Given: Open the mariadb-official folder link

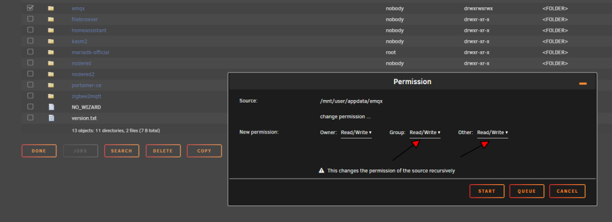Looking at the screenshot, I should [91, 52].
